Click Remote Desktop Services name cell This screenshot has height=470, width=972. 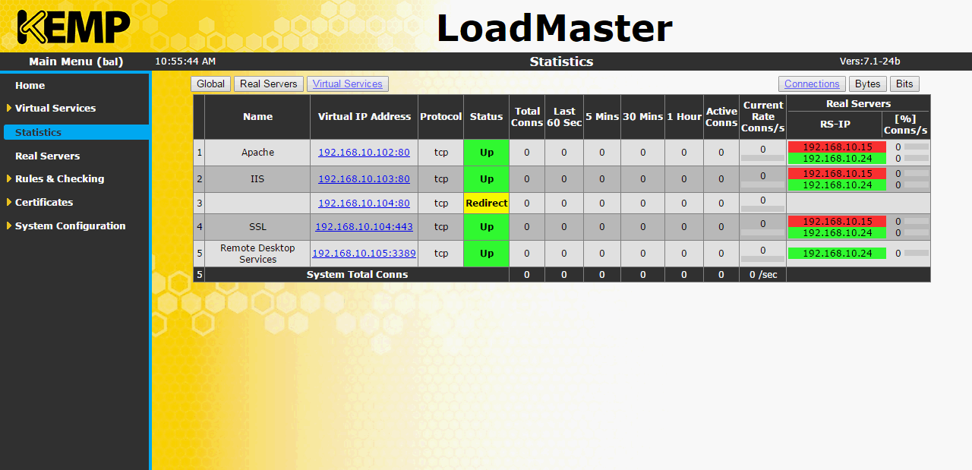click(x=257, y=254)
